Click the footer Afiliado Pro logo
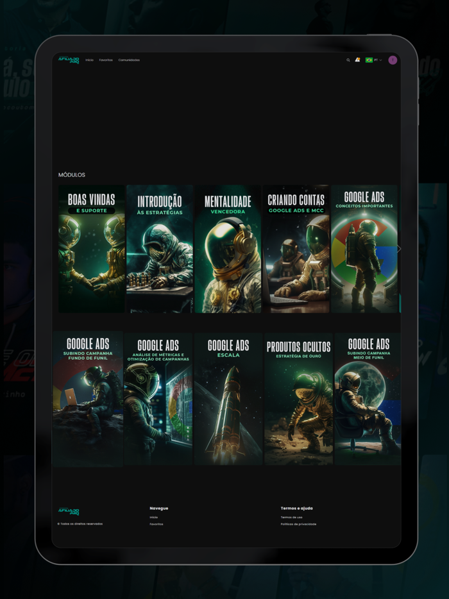This screenshot has width=449, height=599. (69, 512)
